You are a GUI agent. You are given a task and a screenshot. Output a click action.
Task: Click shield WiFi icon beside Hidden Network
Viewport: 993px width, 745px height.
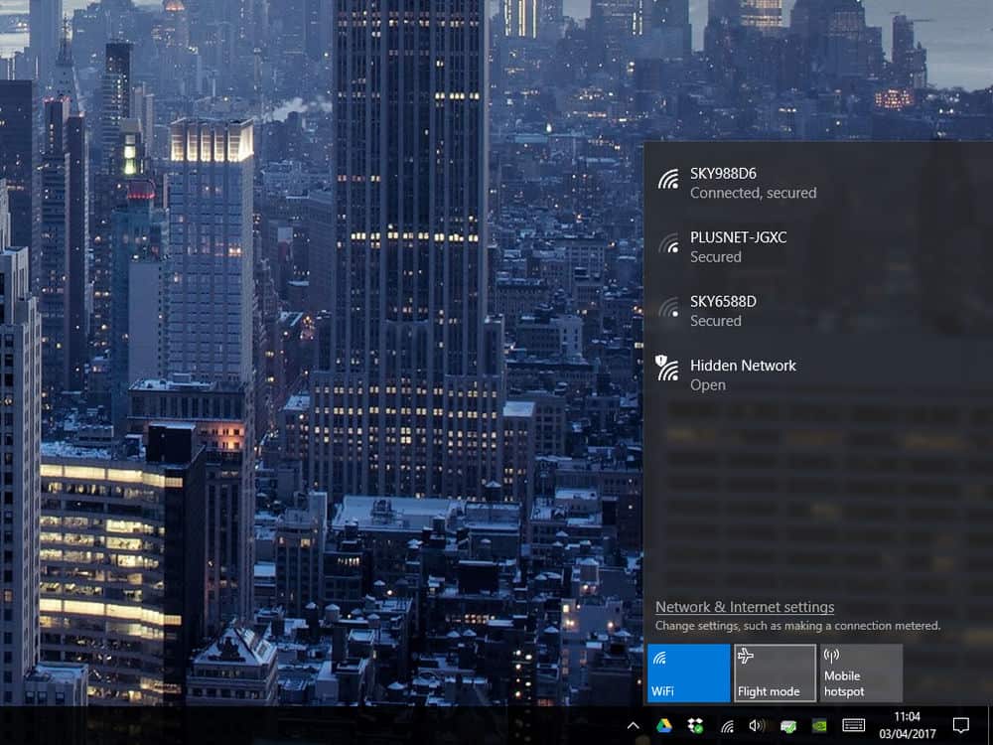click(667, 370)
